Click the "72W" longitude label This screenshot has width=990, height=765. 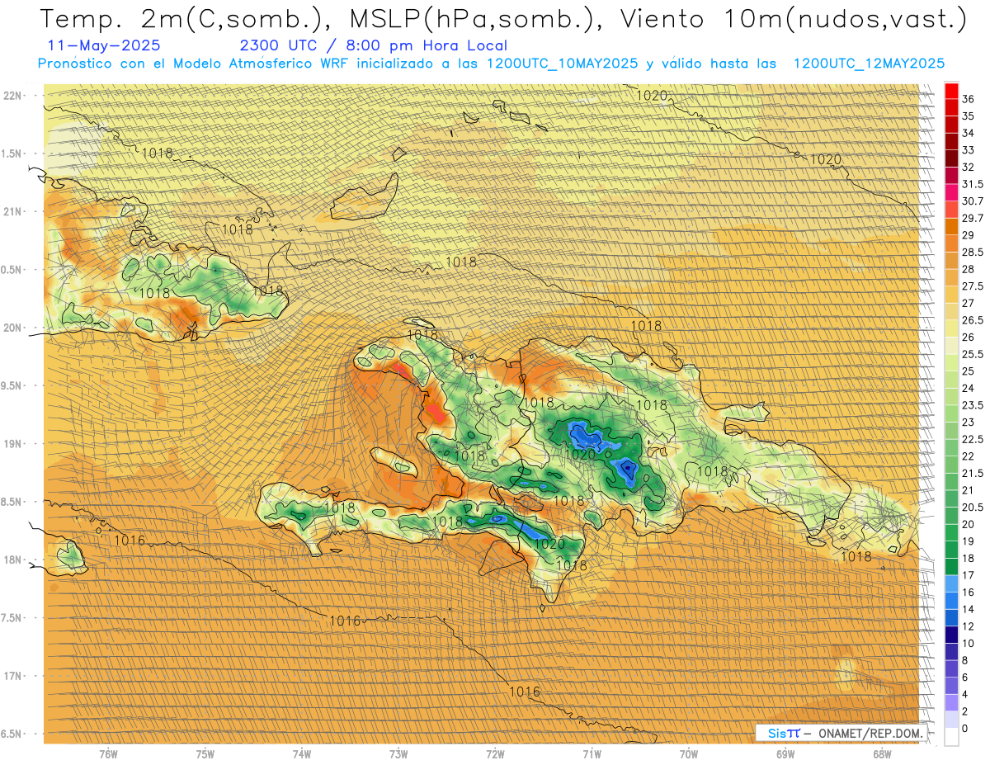click(x=495, y=753)
